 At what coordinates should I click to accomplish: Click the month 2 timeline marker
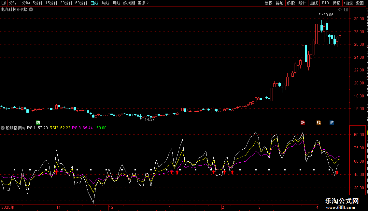coord(223,207)
